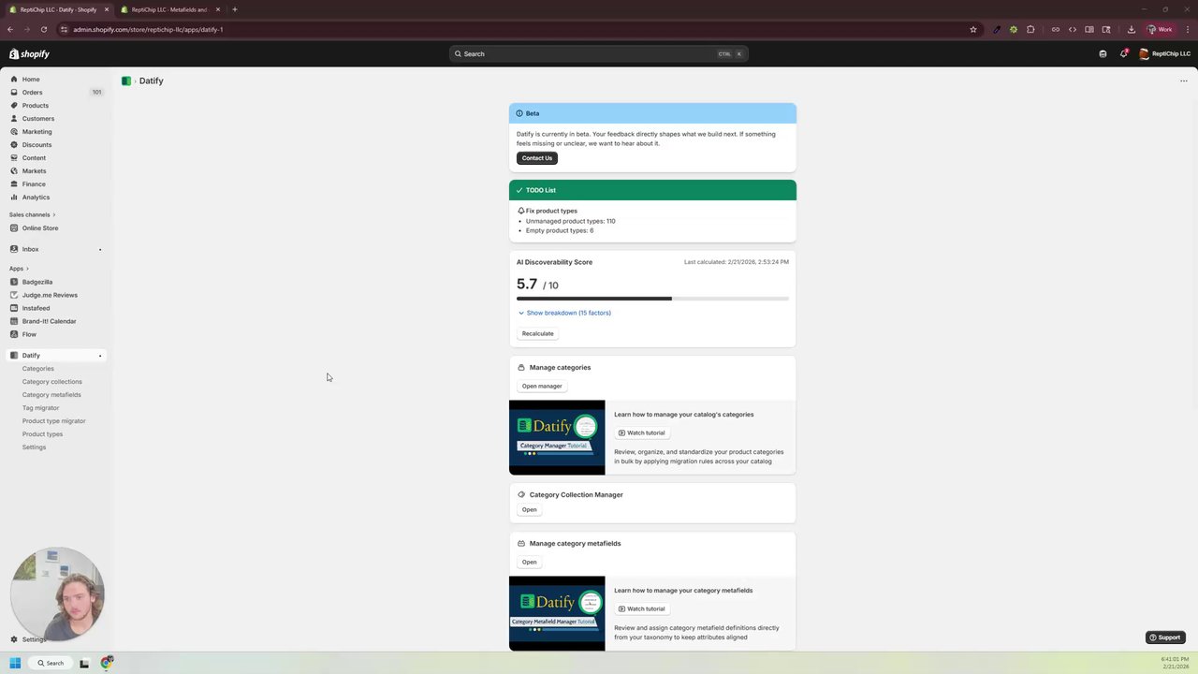Screen dimensions: 1198x674
Task: Open Product types under Datify
Action: [42, 434]
